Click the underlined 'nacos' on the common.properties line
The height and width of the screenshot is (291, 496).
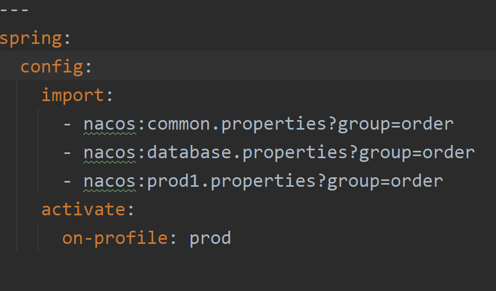(x=110, y=124)
